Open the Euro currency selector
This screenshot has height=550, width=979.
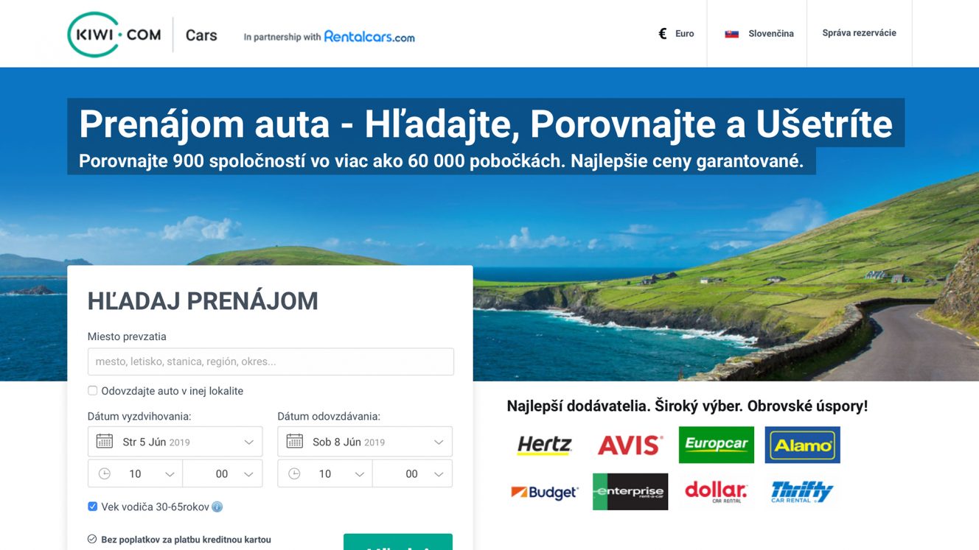(x=676, y=33)
